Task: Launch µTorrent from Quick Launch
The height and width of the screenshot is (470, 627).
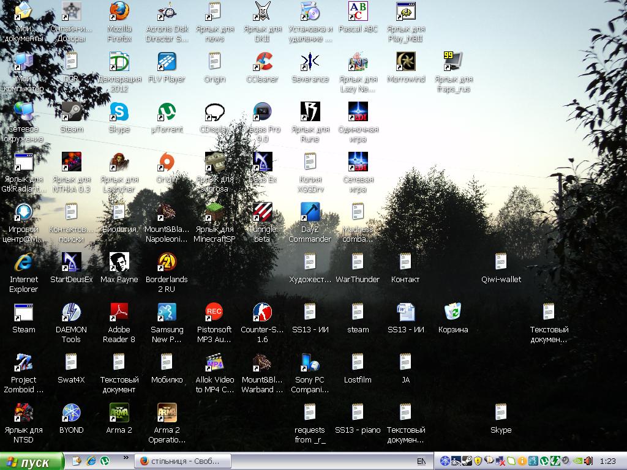Action: pos(105,461)
